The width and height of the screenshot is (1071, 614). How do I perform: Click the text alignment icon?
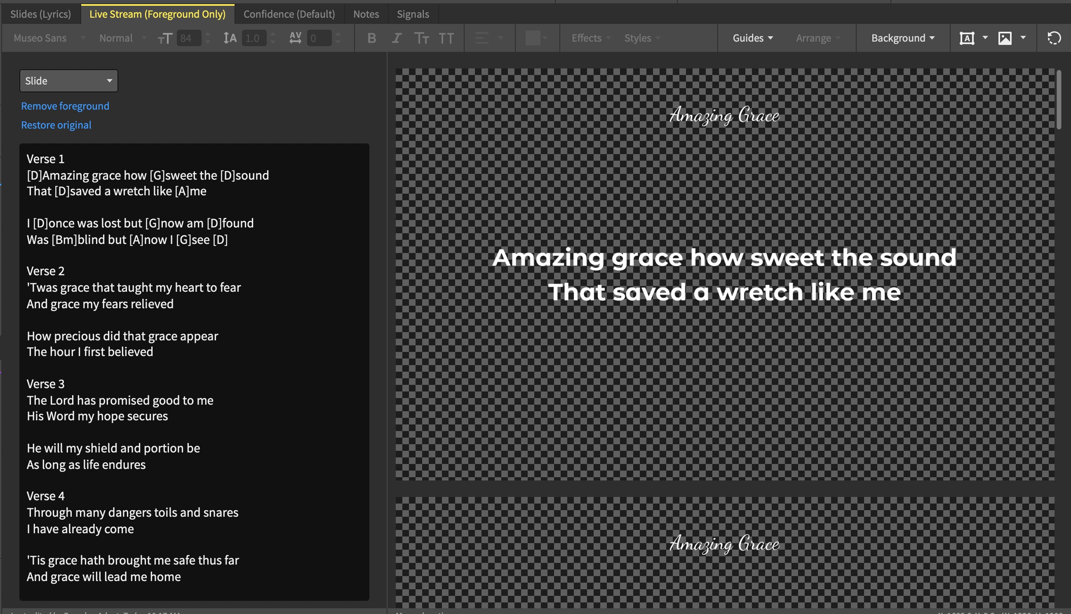click(482, 38)
